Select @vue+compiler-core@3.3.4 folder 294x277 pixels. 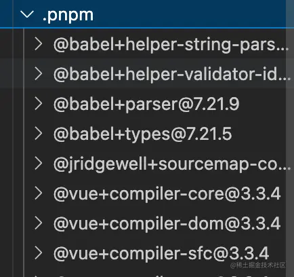point(167,194)
